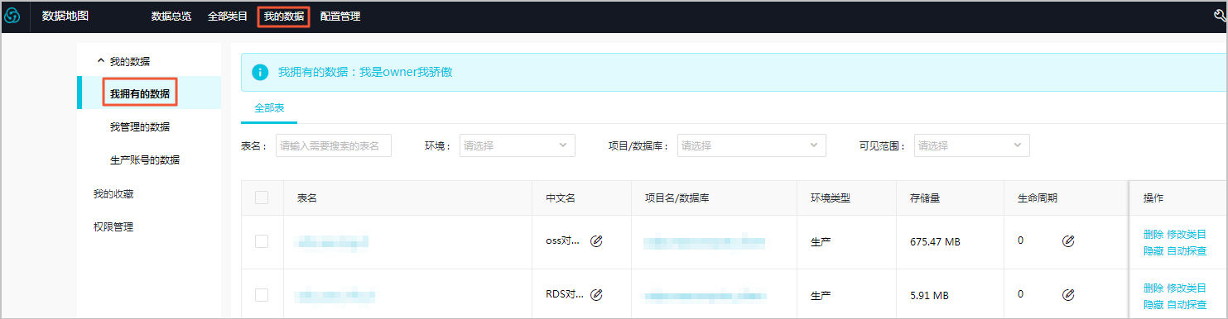This screenshot has height=319, width=1228.
Task: Click the DataWorks logo icon
Action: point(12,16)
